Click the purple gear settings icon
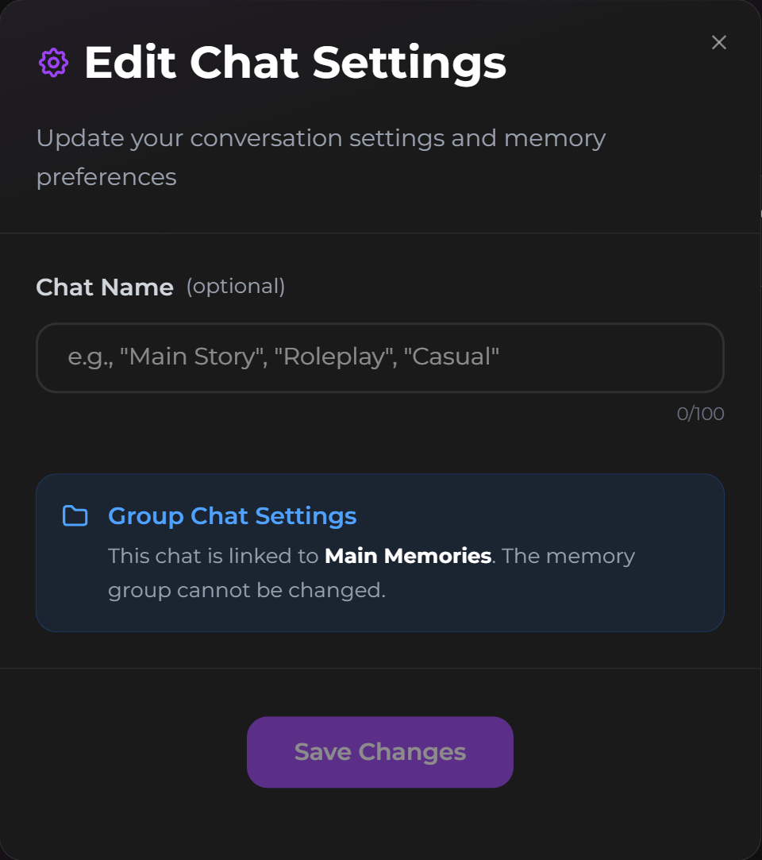This screenshot has height=860, width=762. [x=53, y=63]
